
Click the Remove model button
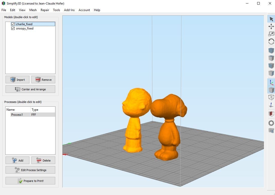click(43, 80)
